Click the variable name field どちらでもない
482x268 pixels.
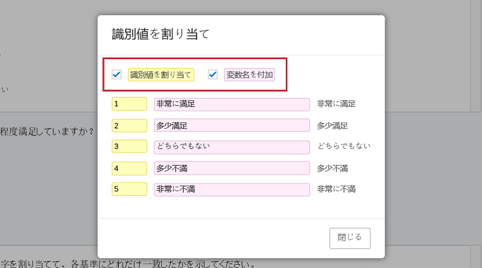tap(232, 147)
